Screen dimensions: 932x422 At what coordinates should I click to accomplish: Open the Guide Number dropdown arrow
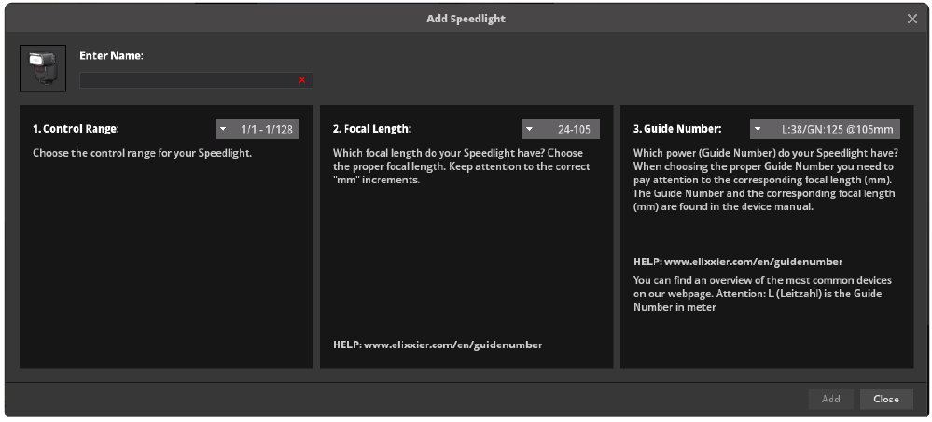[x=758, y=129]
